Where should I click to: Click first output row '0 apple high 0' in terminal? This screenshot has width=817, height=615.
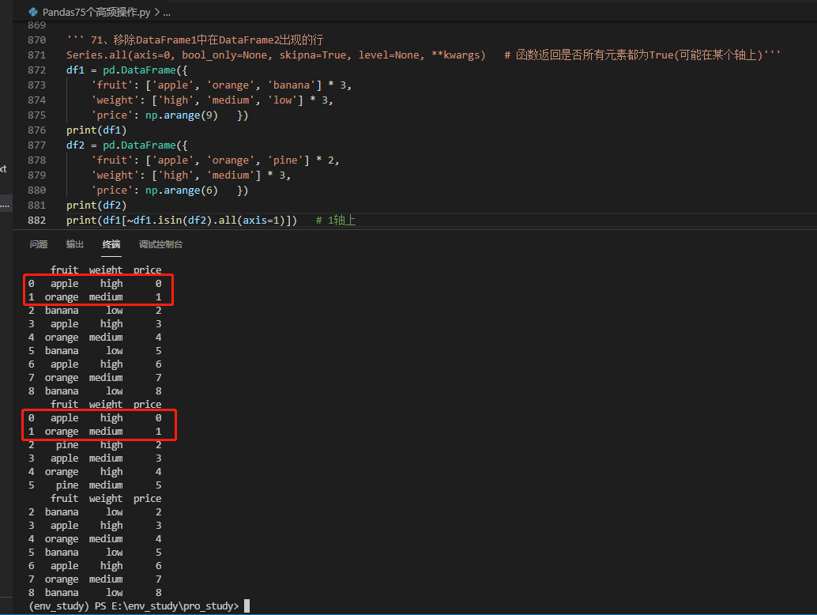tap(95, 284)
